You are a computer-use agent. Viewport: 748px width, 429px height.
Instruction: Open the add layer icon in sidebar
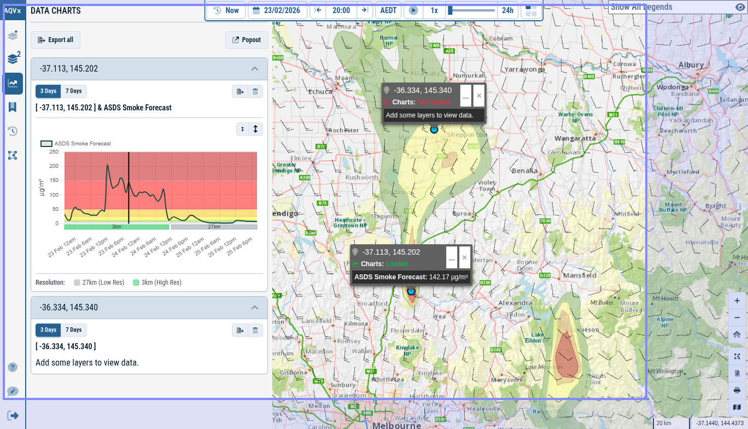pyautogui.click(x=13, y=36)
